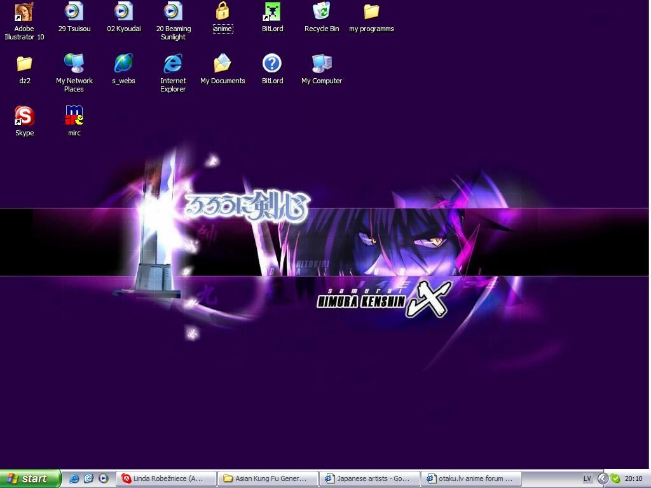Expand hidden system tray icons arrow
651x488 pixels.
[x=603, y=478]
